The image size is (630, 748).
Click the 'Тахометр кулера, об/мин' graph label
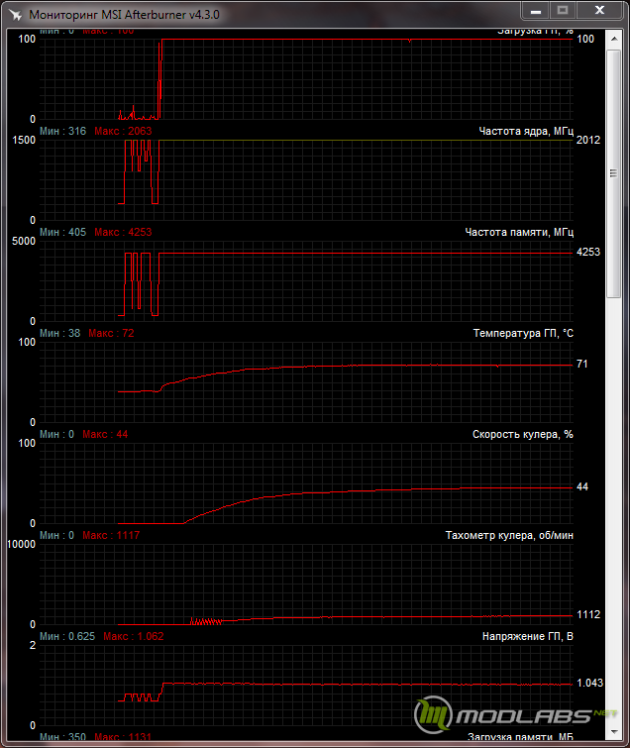click(x=509, y=536)
